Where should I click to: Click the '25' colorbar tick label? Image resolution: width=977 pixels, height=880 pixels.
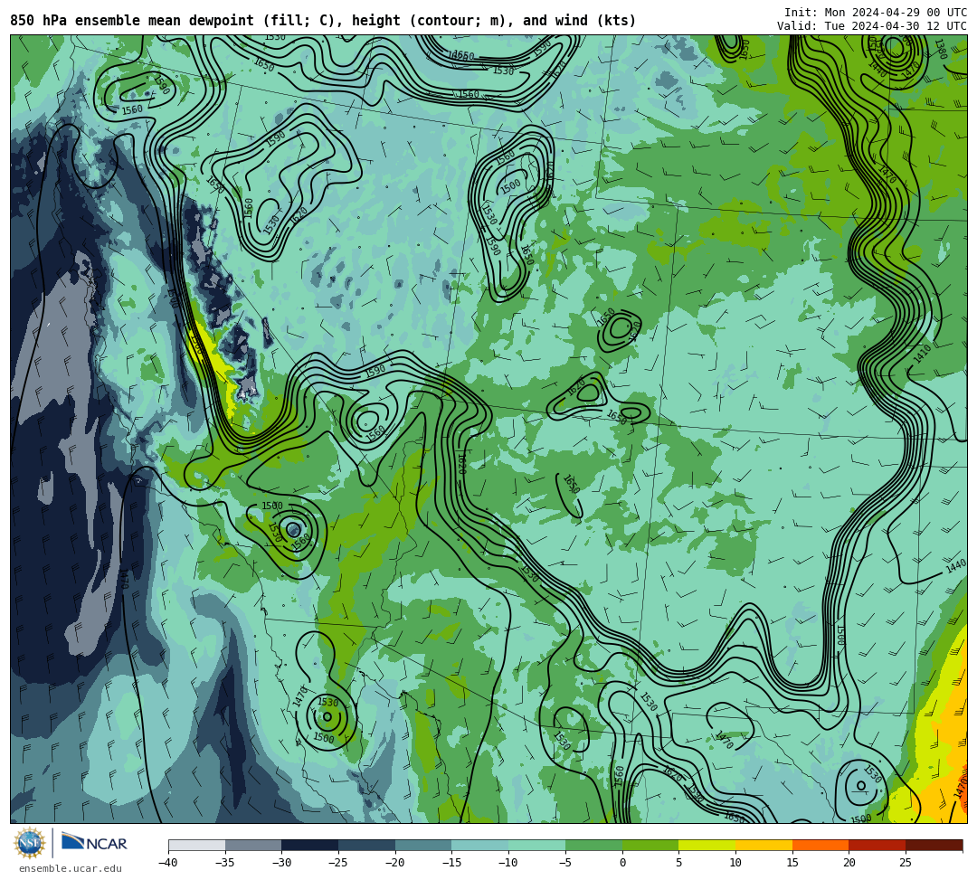coord(906,863)
